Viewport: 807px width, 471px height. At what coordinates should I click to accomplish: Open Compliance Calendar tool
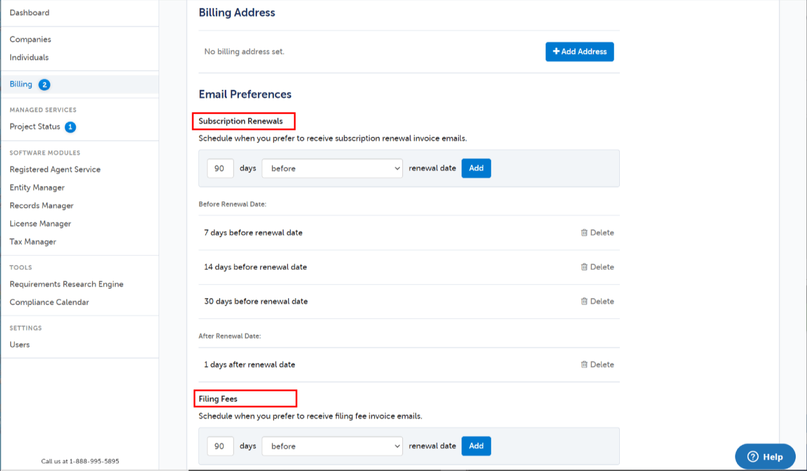[49, 302]
